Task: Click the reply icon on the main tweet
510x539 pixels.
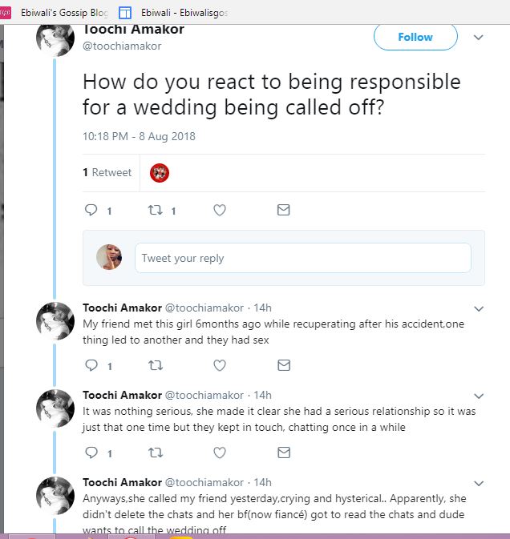Action: click(x=91, y=211)
